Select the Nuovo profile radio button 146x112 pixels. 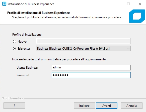[15, 42]
